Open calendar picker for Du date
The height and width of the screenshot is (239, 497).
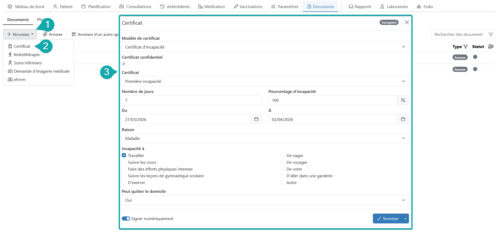click(x=256, y=119)
